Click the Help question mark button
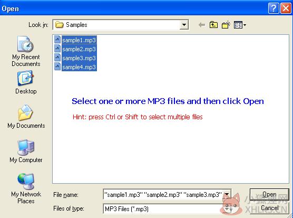 click(274, 8)
